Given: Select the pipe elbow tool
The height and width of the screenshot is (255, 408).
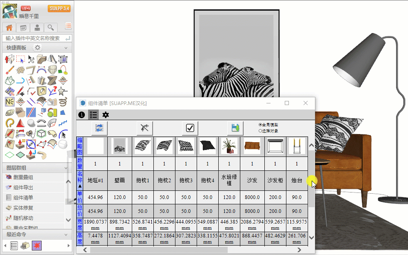Looking at the screenshot, I should (x=52, y=134).
